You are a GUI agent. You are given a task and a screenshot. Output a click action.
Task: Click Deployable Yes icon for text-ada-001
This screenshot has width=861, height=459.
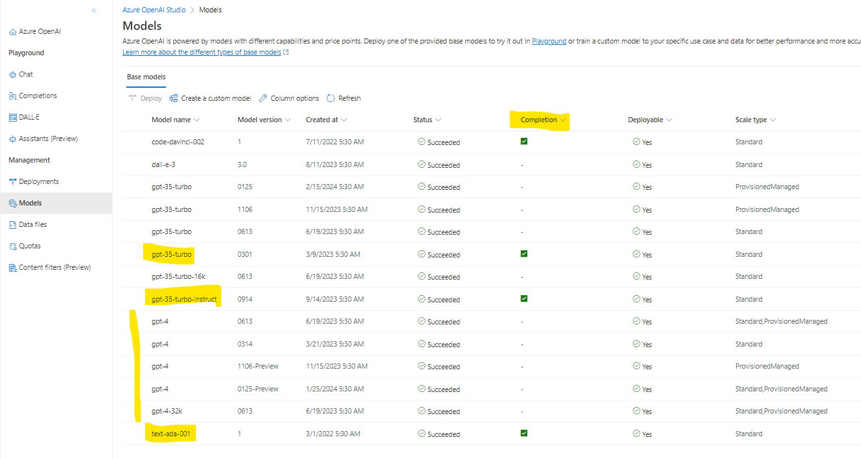point(636,434)
